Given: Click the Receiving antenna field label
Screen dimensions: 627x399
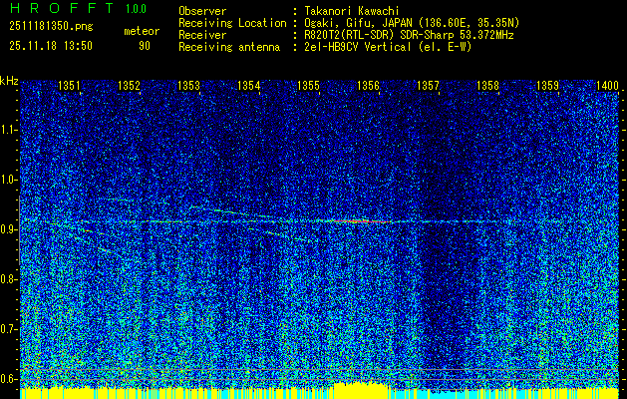Looking at the screenshot, I should (229, 47).
